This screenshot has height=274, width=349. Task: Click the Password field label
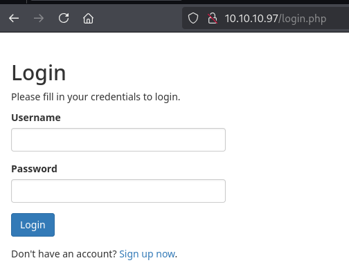pos(34,169)
